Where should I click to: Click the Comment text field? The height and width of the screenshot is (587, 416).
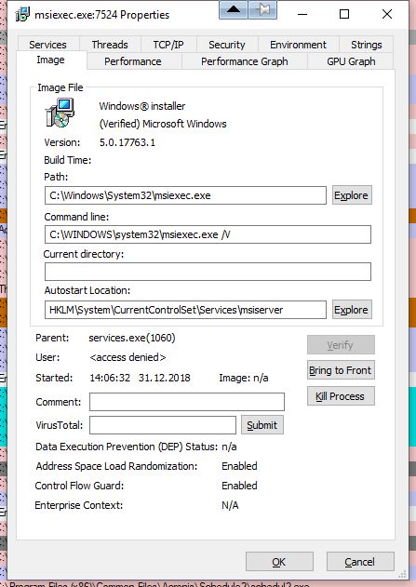(x=187, y=402)
